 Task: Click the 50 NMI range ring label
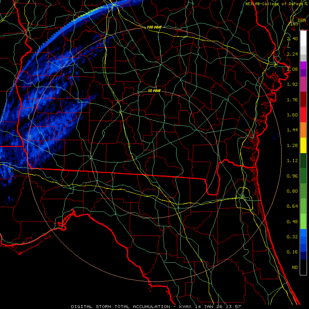pyautogui.click(x=154, y=91)
